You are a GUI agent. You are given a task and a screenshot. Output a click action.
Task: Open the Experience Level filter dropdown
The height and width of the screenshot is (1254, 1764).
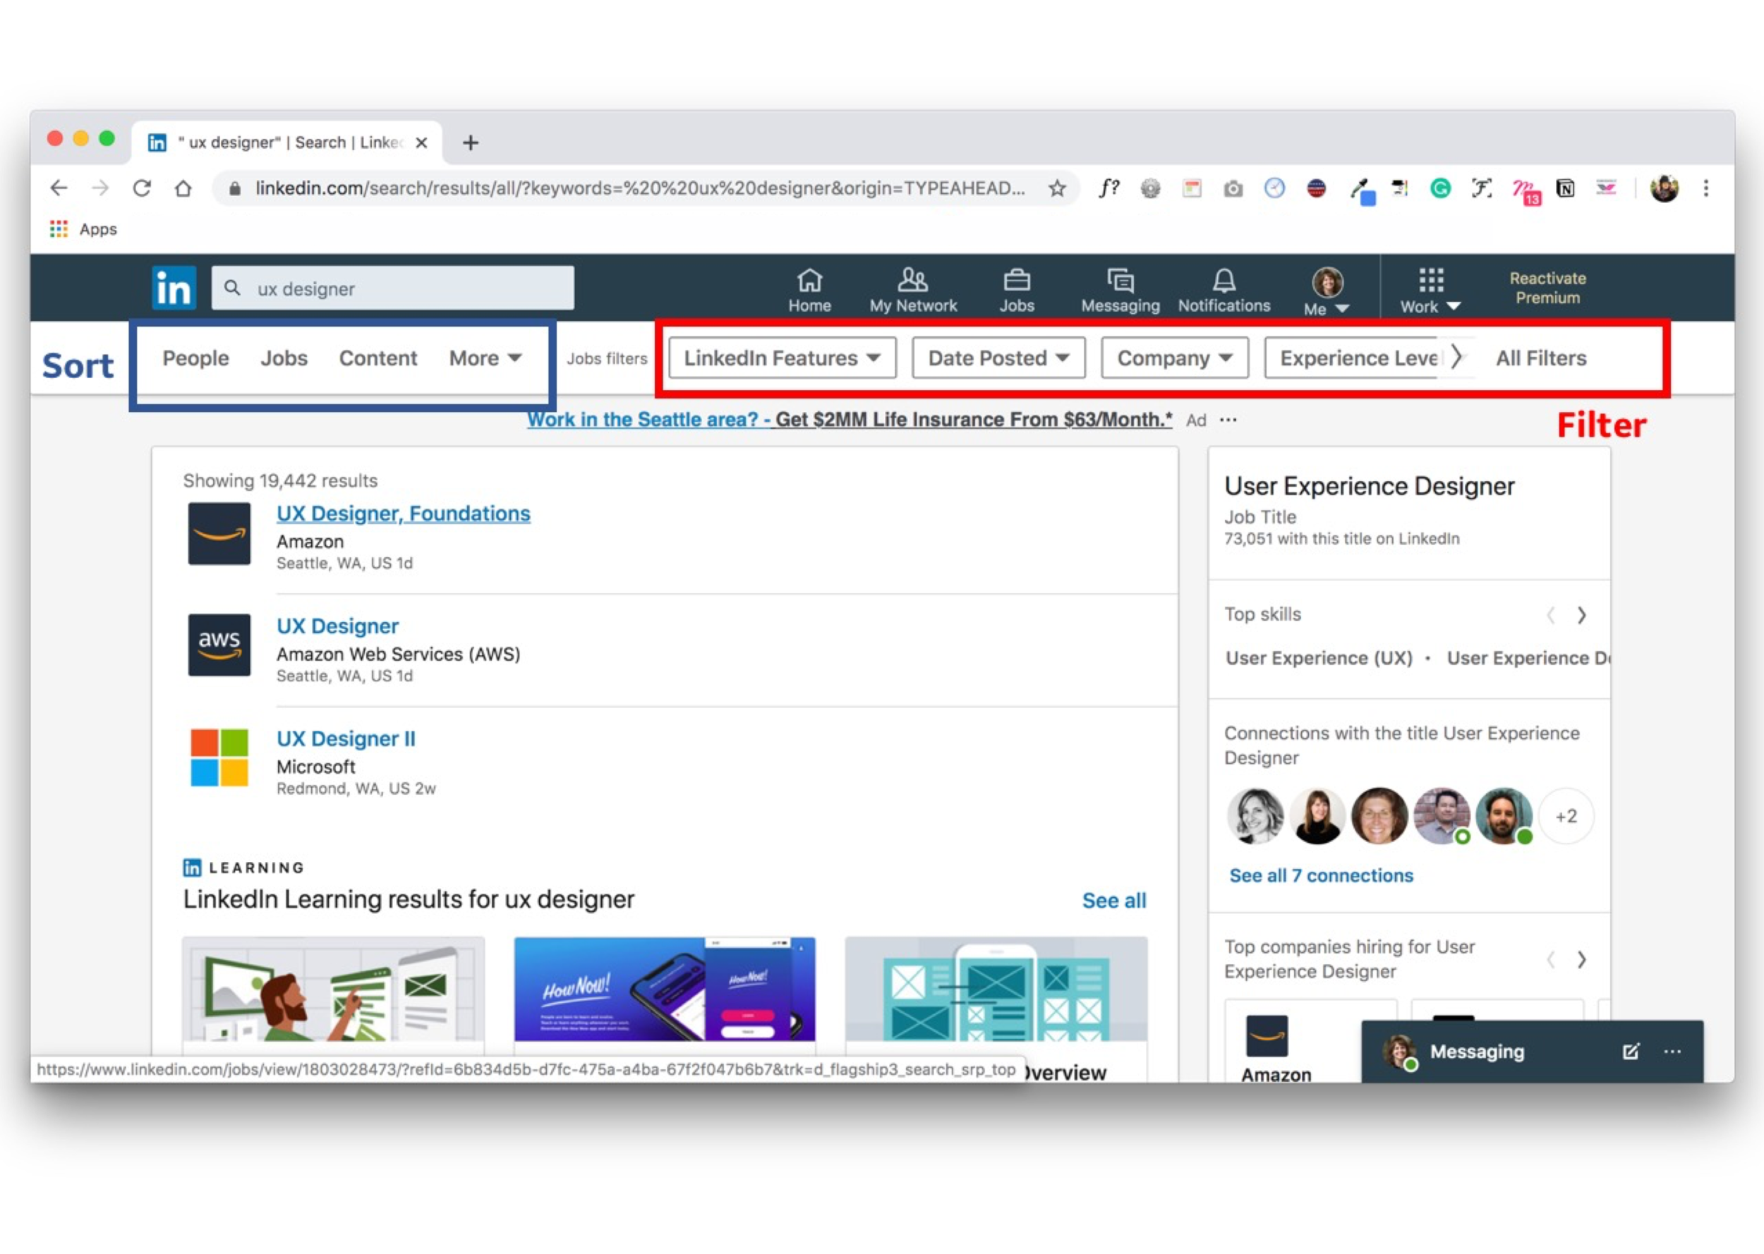(1351, 358)
